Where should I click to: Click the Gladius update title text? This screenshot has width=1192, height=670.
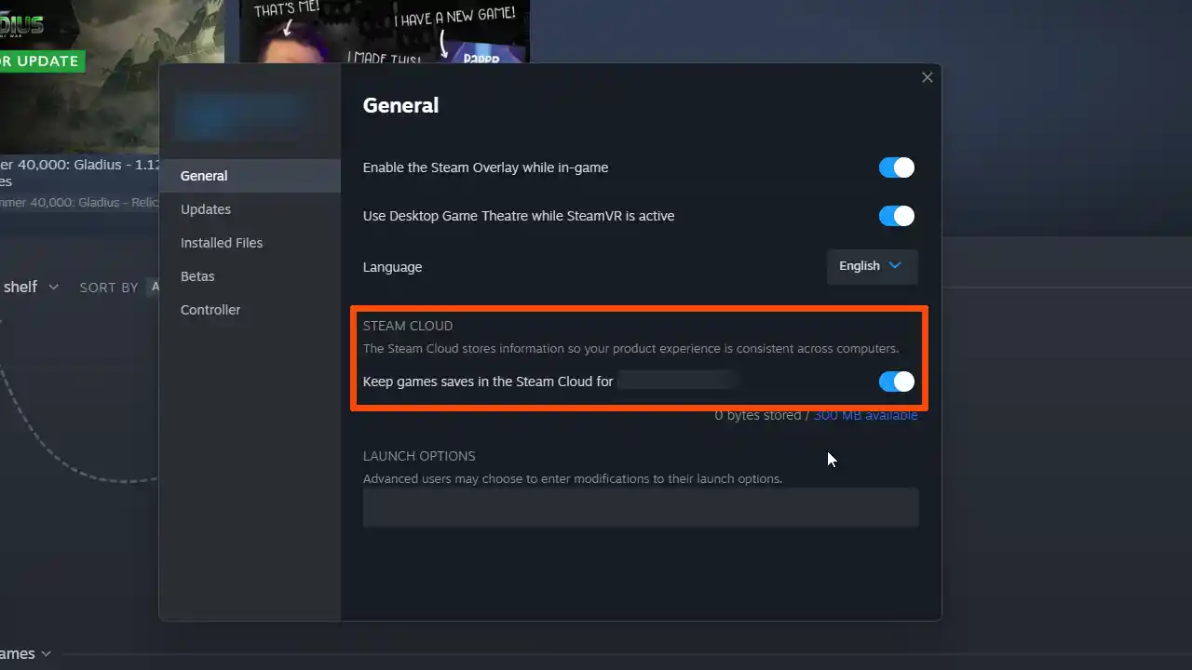[x=81, y=173]
